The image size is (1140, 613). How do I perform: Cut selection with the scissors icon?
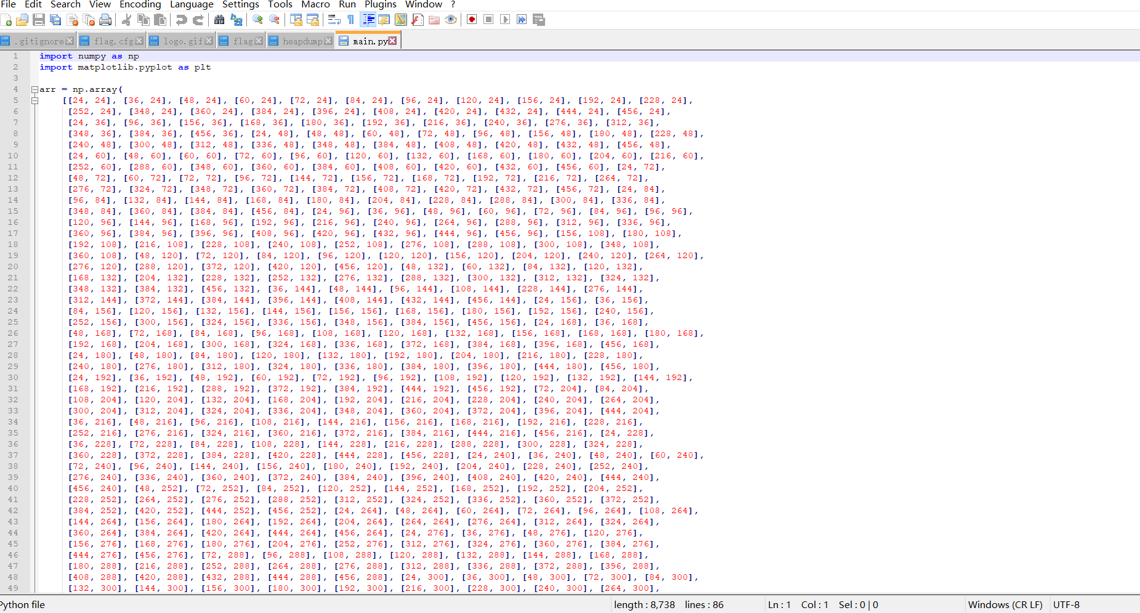click(x=127, y=20)
